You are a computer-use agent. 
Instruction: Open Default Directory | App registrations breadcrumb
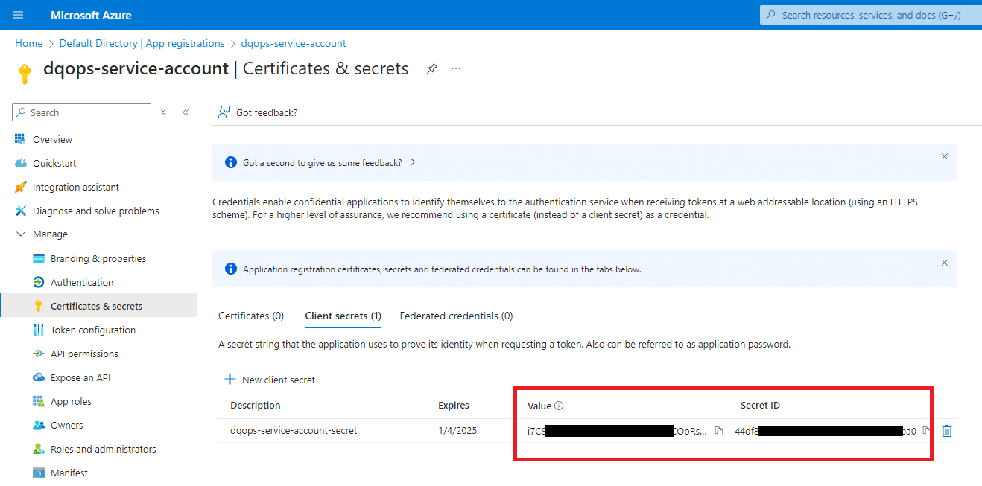point(142,43)
